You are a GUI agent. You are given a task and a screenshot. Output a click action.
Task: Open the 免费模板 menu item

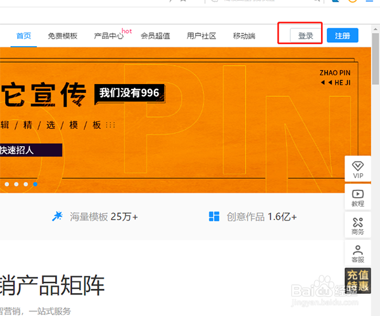click(x=63, y=36)
